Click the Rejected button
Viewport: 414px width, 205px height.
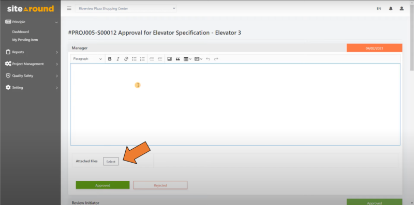tap(160, 185)
